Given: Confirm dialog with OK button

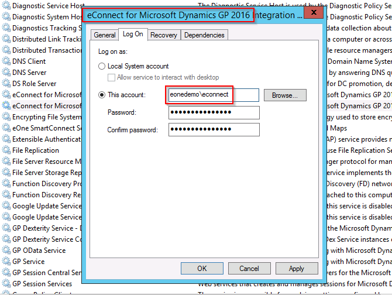Looking at the screenshot, I should pos(202,269).
